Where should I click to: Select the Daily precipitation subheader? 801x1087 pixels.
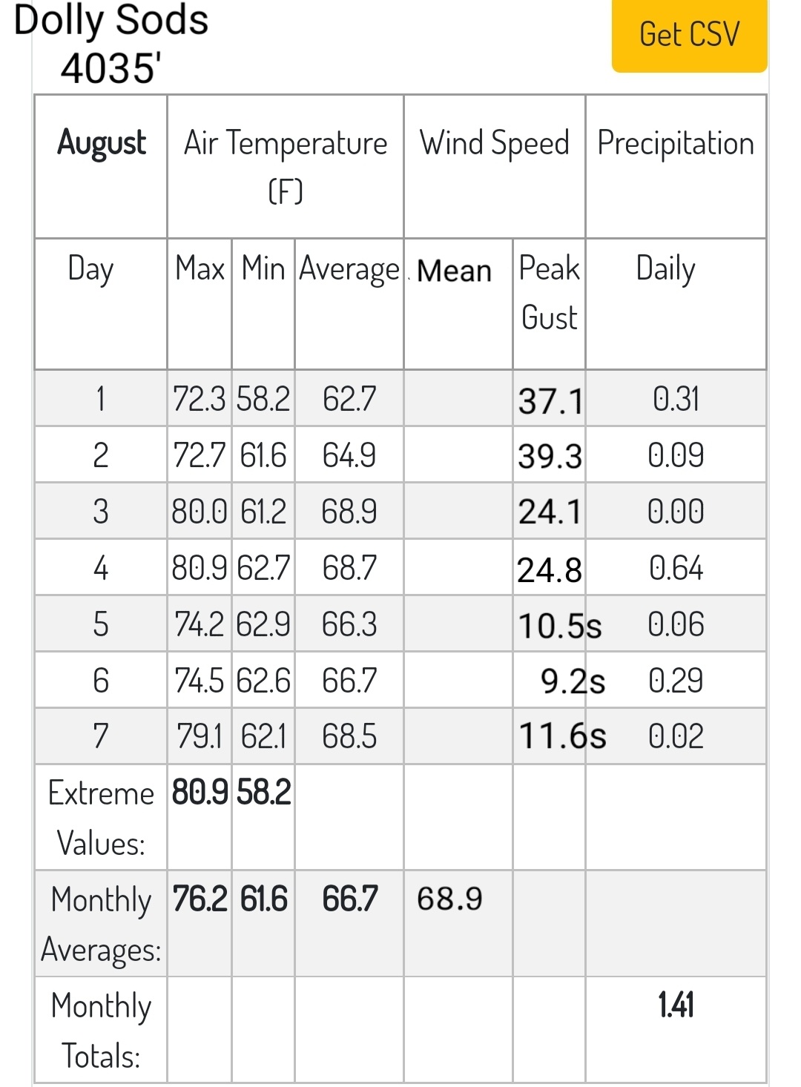click(x=665, y=269)
